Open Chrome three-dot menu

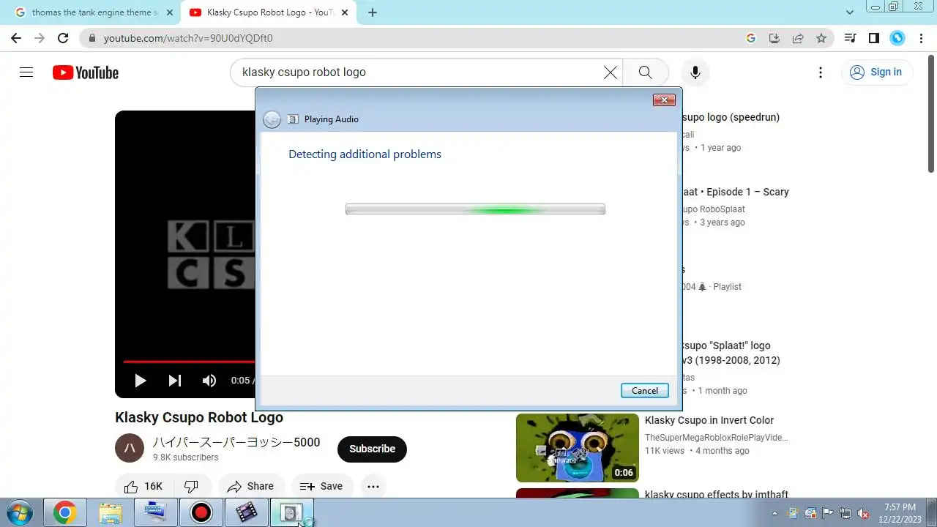pos(920,38)
